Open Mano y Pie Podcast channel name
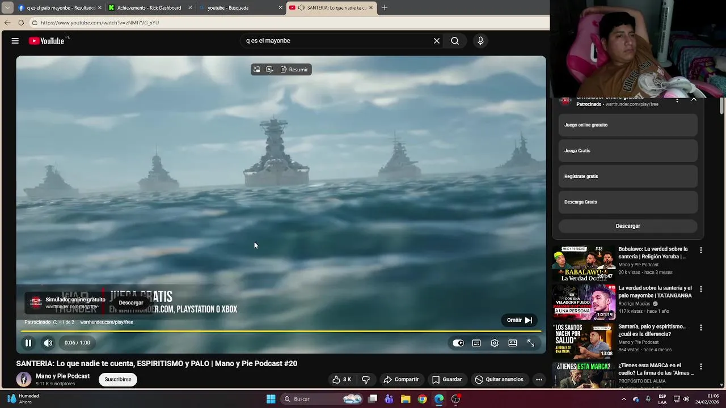The width and height of the screenshot is (726, 408). pyautogui.click(x=62, y=376)
